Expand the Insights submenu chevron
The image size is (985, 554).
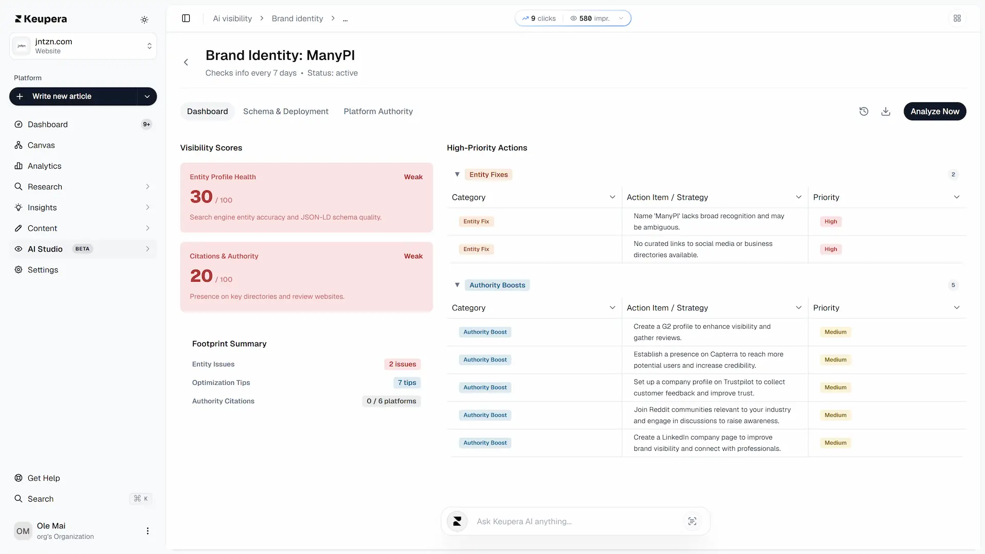(x=148, y=207)
